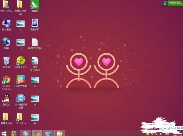Select the Administrator user folder

click(x=6, y=5)
